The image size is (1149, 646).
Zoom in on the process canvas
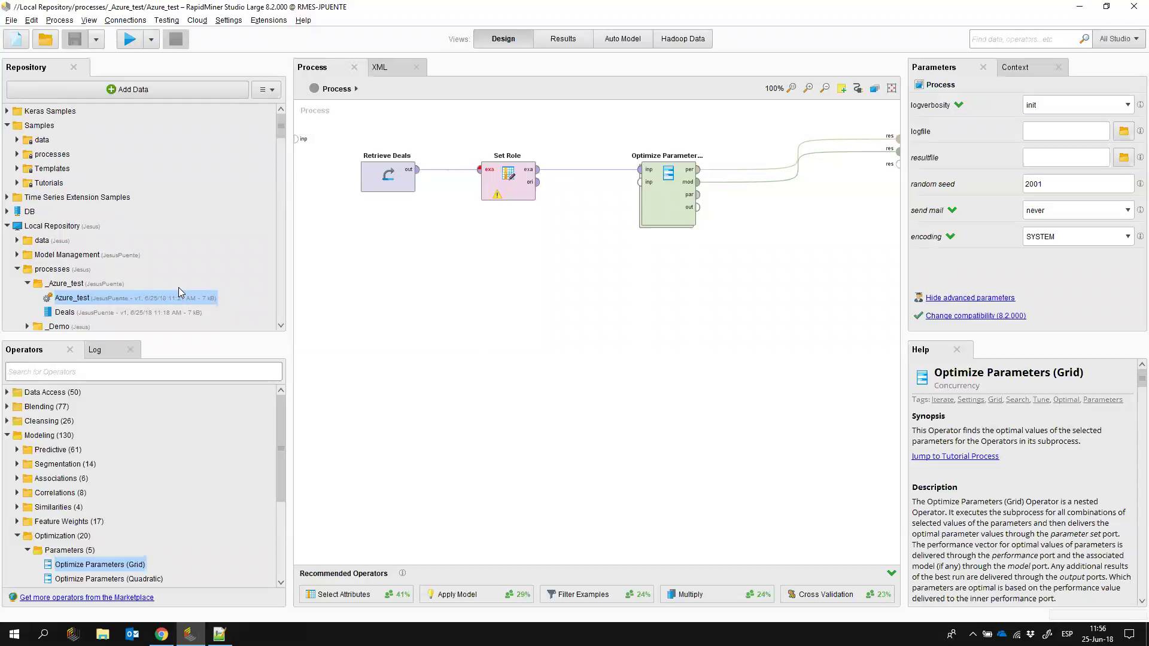click(808, 89)
